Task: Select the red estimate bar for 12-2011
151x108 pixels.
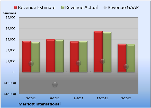Action: click(98, 51)
